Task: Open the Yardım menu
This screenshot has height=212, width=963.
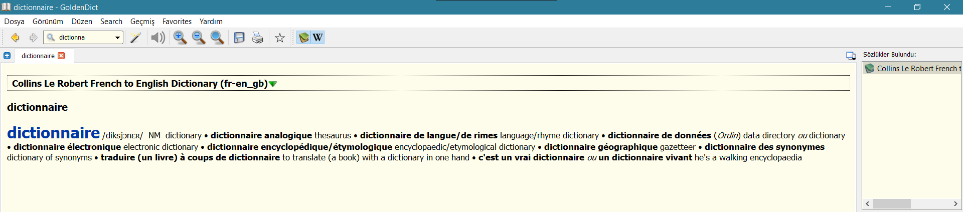Action: click(211, 22)
